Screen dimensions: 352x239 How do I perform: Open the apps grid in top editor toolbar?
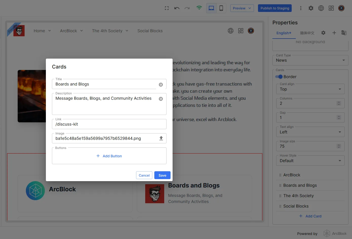point(331,8)
